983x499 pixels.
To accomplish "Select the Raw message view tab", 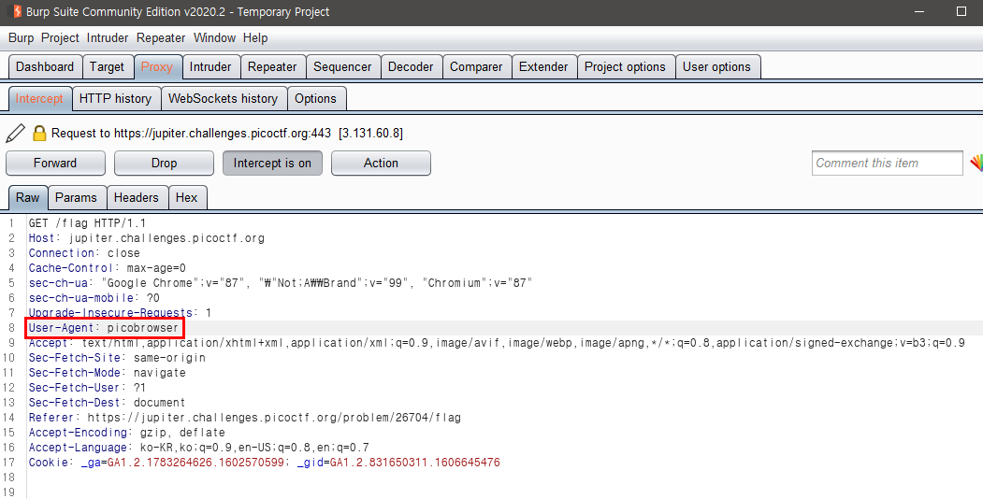I will pyautogui.click(x=27, y=197).
